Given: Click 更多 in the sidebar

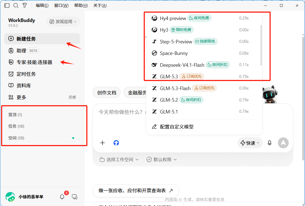Looking at the screenshot, I should click(x=42, y=97).
